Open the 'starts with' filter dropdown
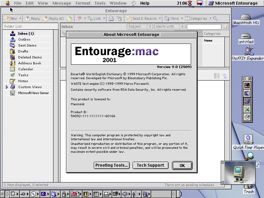Image resolution: width=264 pixels, height=198 pixels. (170, 26)
